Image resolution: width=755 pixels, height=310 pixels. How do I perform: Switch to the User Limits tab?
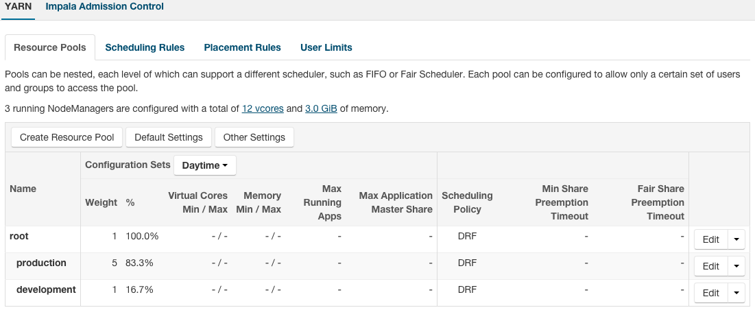coord(326,47)
